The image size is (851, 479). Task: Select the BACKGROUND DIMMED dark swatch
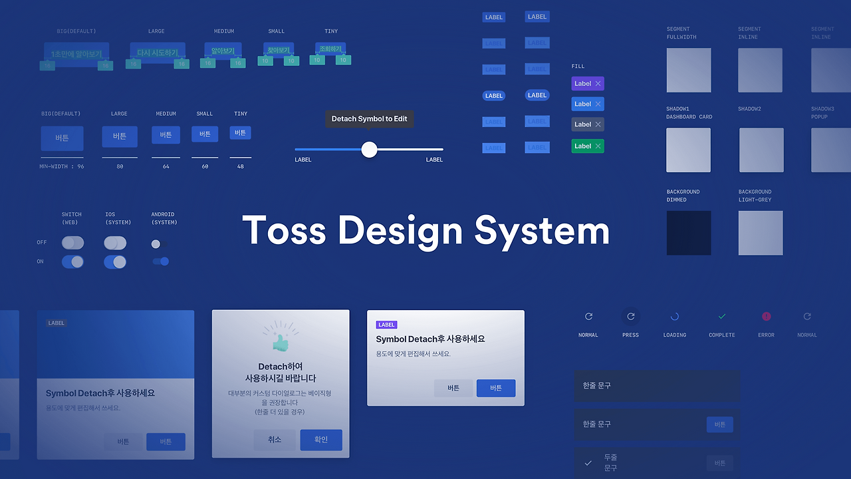[689, 233]
